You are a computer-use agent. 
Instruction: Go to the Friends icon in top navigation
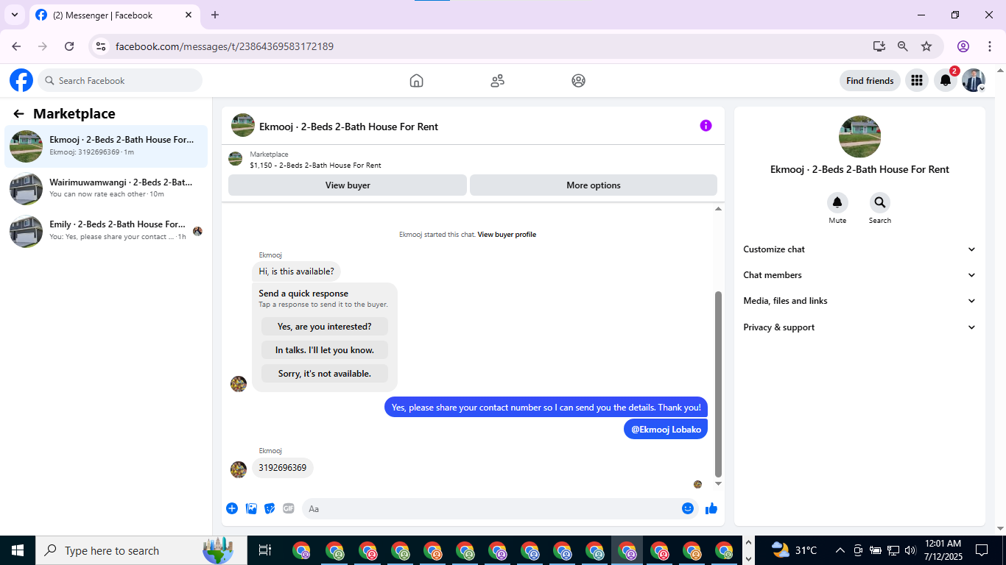497,81
